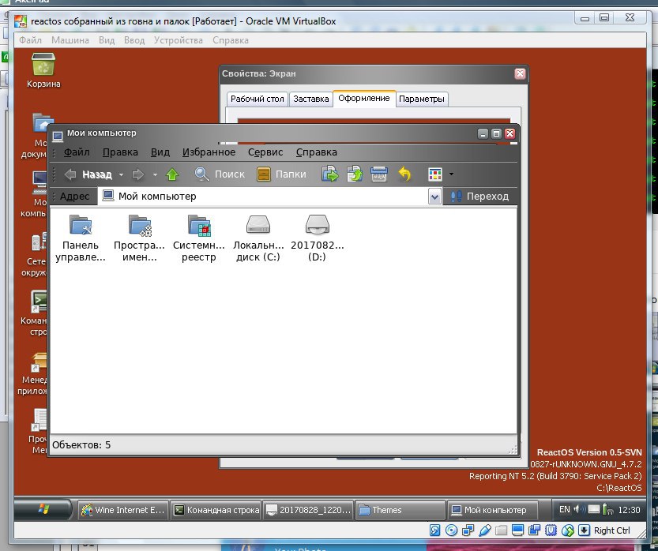Screen dimensions: 658x551
Task: Click VirtualBox CPU chip status icon
Action: 551,530
